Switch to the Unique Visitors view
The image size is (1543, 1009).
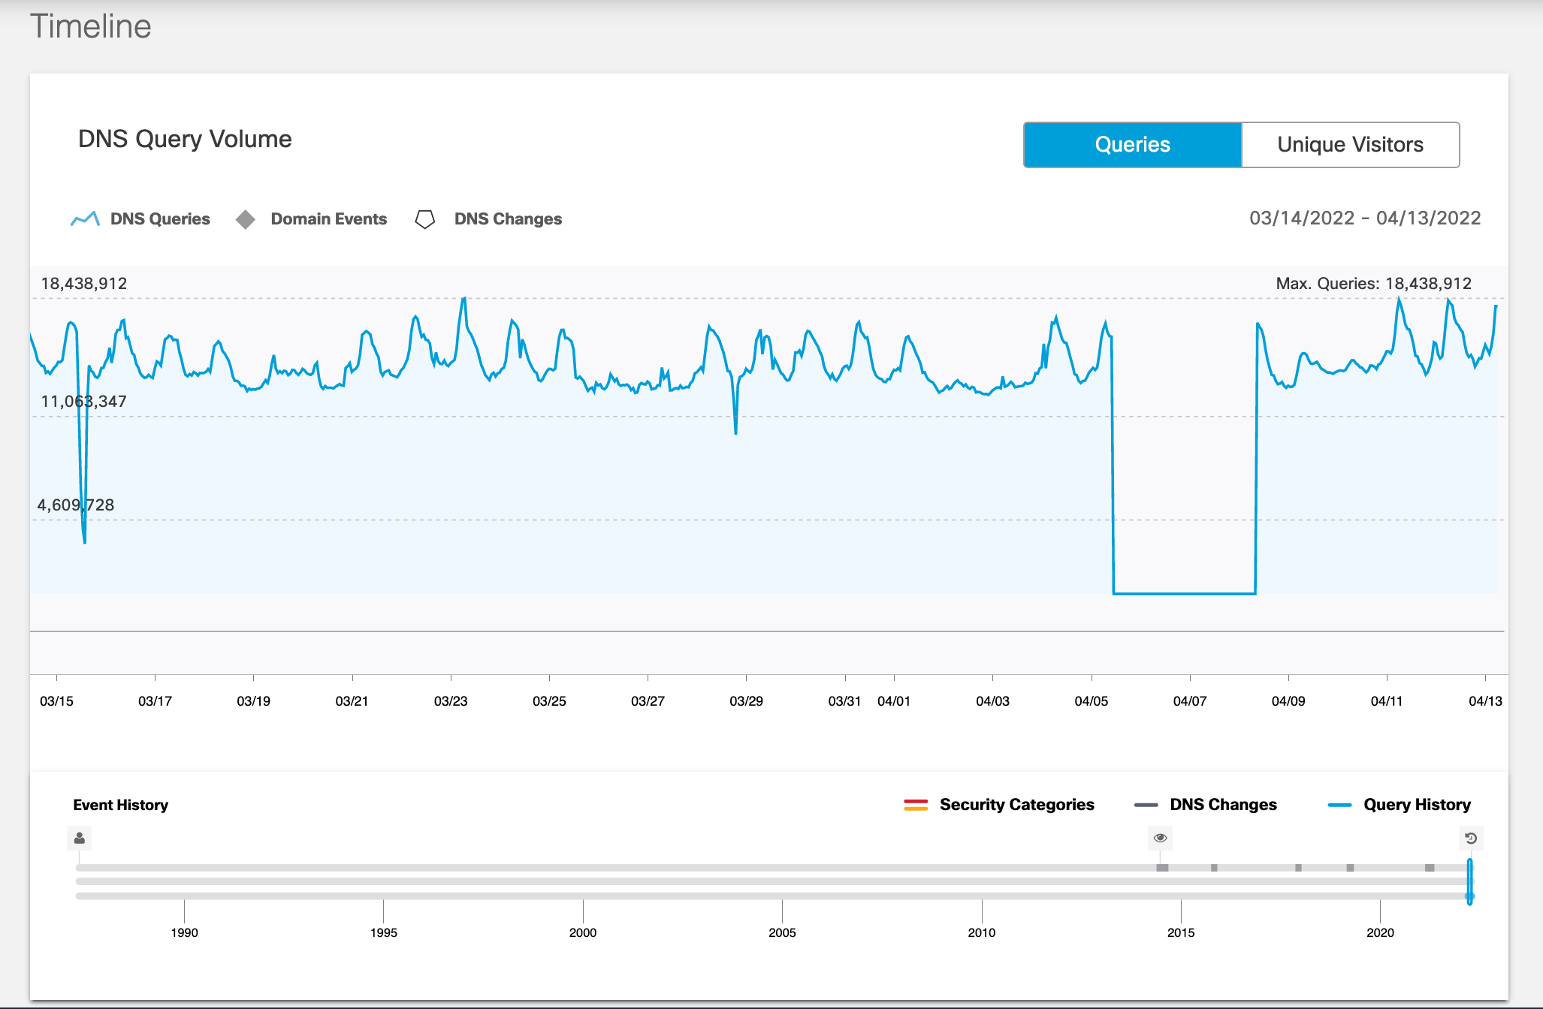point(1350,144)
